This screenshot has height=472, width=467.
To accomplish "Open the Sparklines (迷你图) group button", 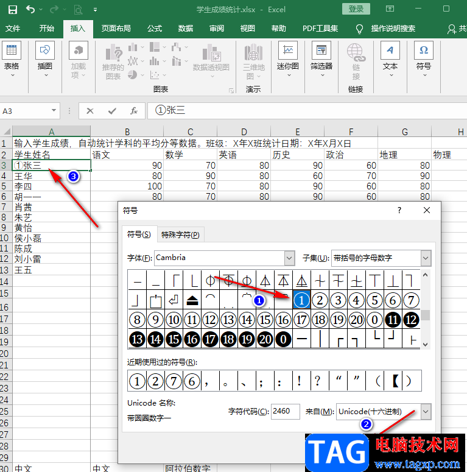I will (x=288, y=59).
